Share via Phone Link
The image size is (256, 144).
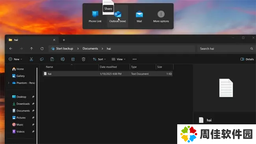click(x=95, y=16)
